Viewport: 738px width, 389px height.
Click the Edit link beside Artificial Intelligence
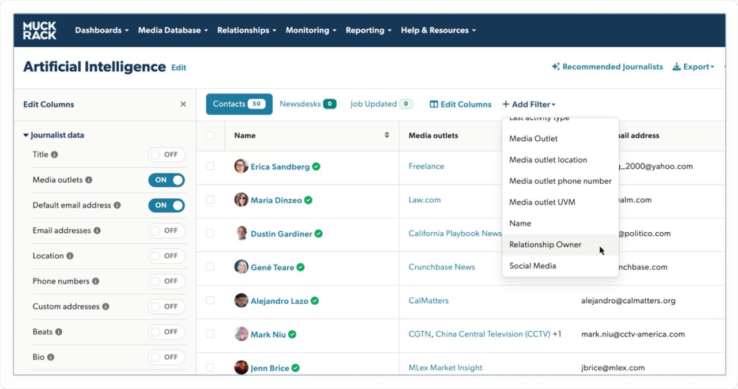[x=179, y=67]
